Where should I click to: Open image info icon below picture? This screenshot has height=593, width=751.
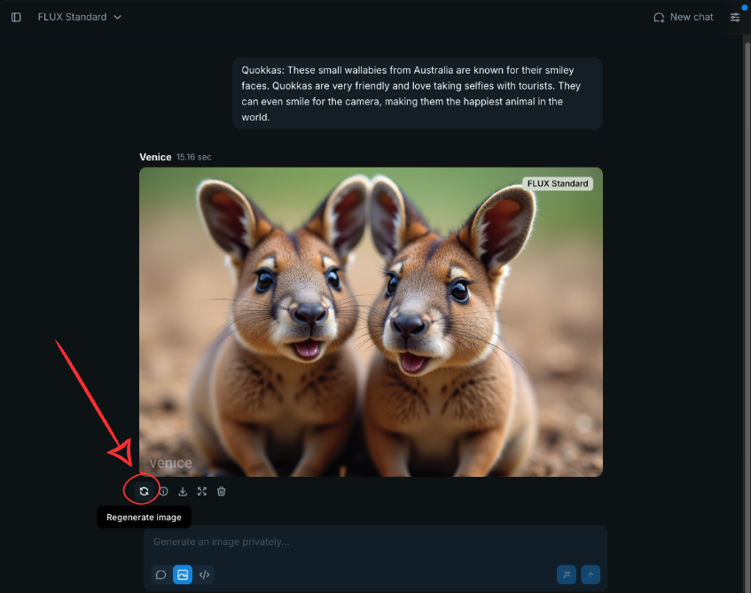tap(164, 491)
